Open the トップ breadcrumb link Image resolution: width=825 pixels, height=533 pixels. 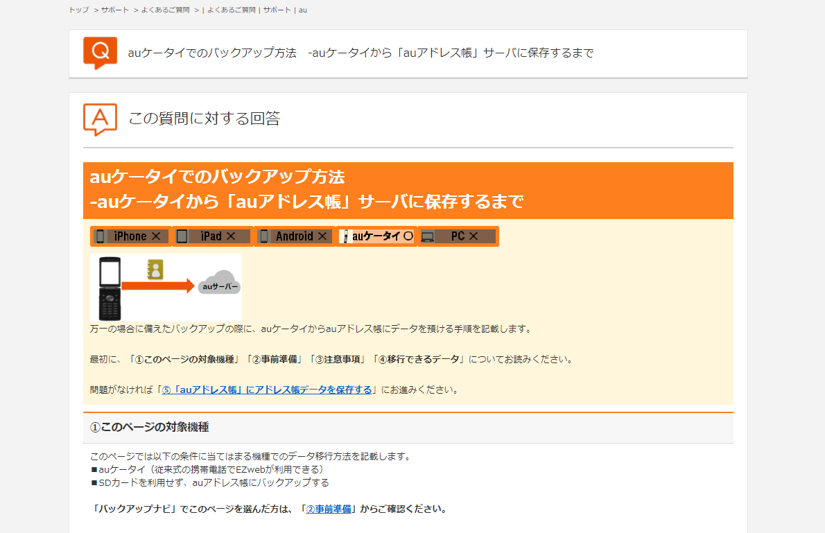(x=79, y=10)
